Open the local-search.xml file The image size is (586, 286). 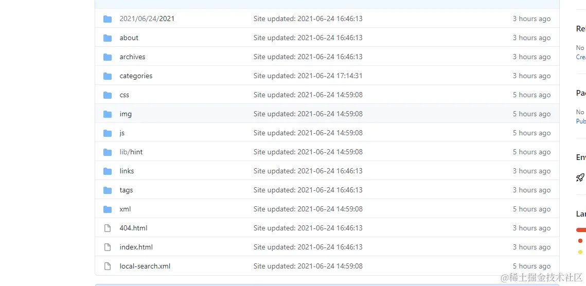point(145,266)
